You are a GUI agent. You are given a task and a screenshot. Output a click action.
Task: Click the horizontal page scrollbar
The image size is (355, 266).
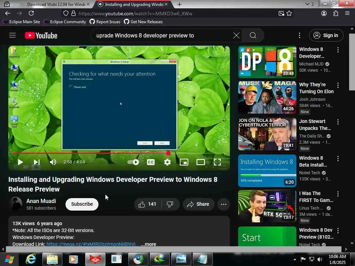[x=173, y=249]
